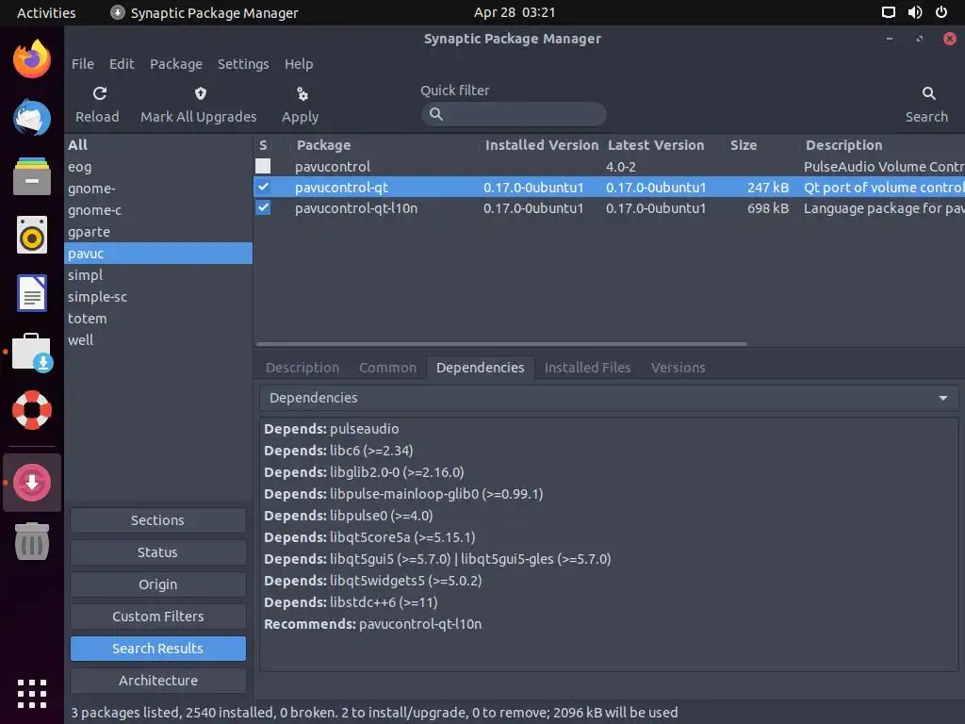Viewport: 965px width, 724px height.
Task: Sort by the Size column header
Action: coord(744,145)
